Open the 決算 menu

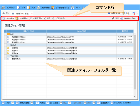click(31, 8)
